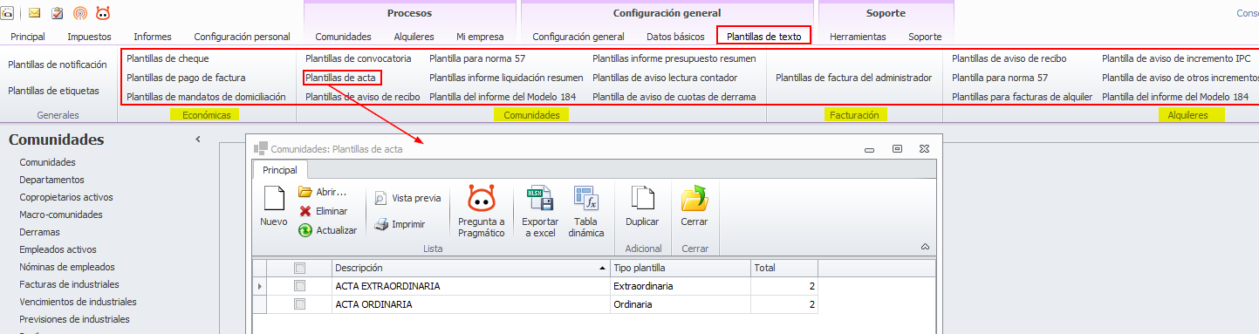Click Plantillas de notificación button
Screen dimensions: 1259x334
click(x=58, y=65)
